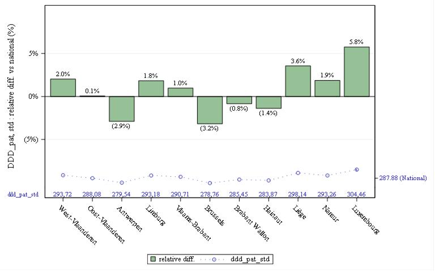The image size is (435, 271).
Task: Click the Luxembourg line marker circle
Action: [357, 169]
